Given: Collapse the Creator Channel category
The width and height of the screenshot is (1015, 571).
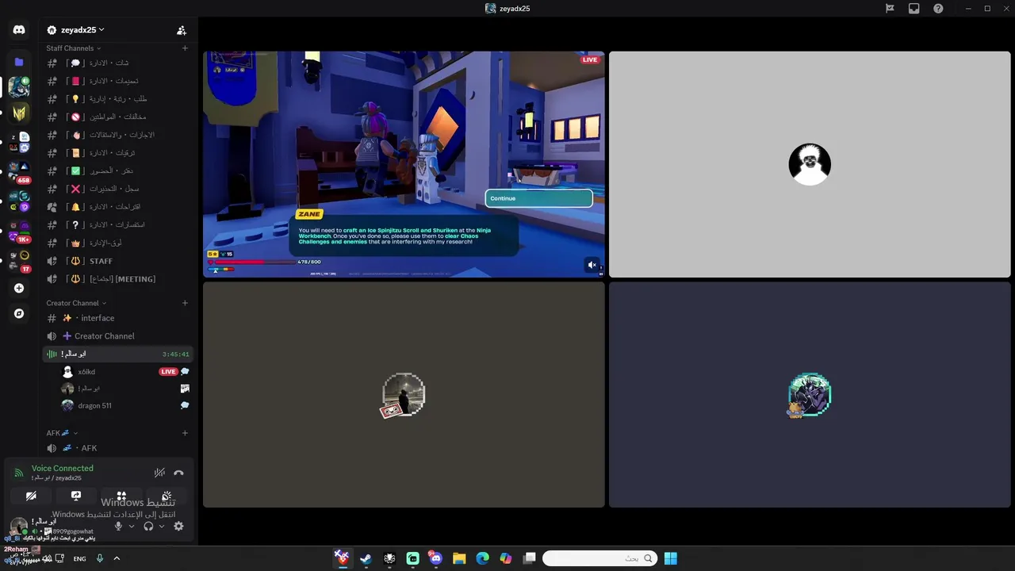Looking at the screenshot, I should click(x=75, y=303).
